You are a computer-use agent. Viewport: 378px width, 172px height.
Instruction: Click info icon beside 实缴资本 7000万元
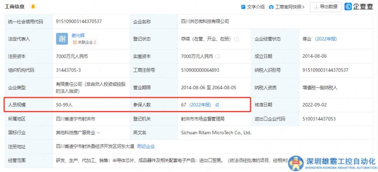point(217,56)
